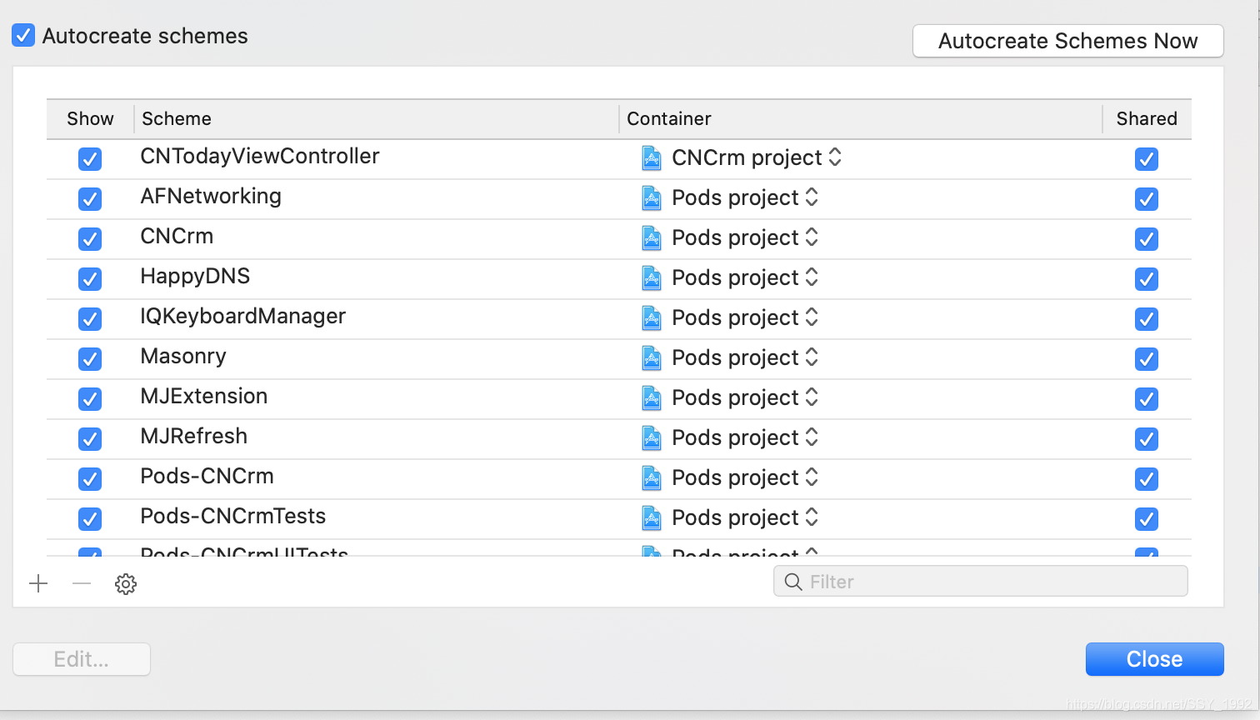Click the project icon in MJRefresh row

pos(652,437)
